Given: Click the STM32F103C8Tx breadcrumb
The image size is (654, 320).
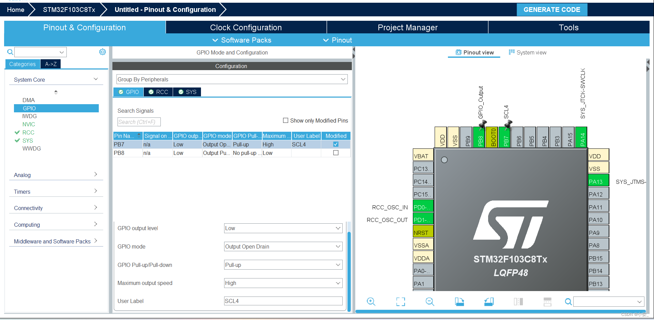Looking at the screenshot, I should pos(69,10).
